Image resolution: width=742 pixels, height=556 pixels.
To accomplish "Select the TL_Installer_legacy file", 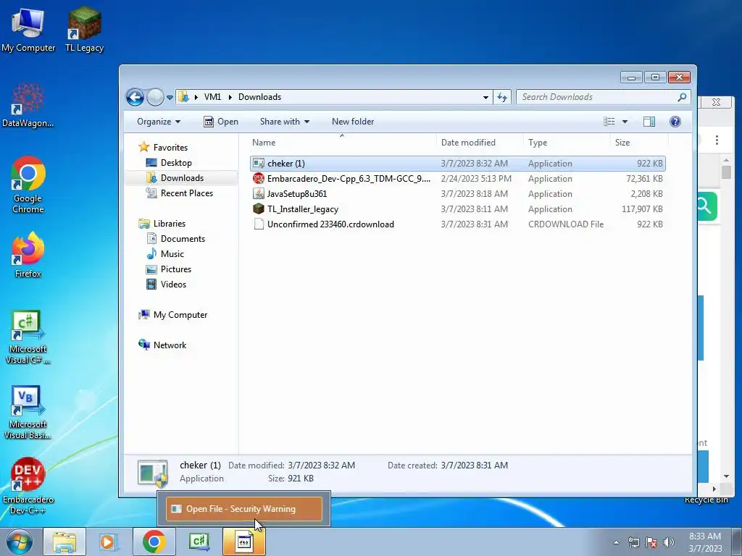I will [458, 209].
